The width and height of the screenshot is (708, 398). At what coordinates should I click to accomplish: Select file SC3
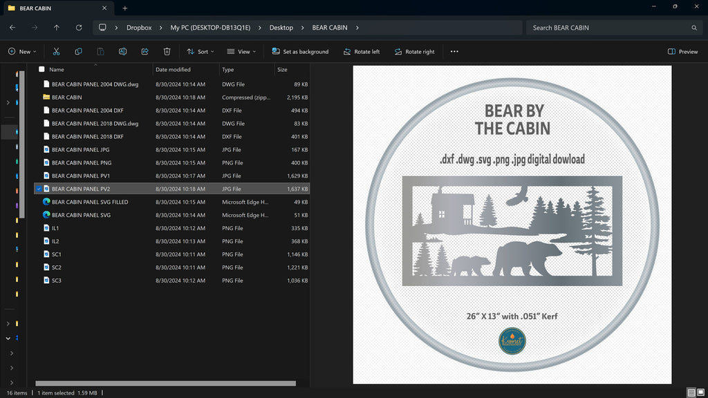(x=171, y=281)
